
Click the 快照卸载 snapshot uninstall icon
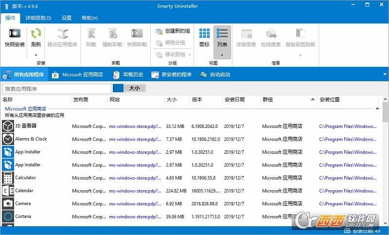pyautogui.click(x=137, y=33)
